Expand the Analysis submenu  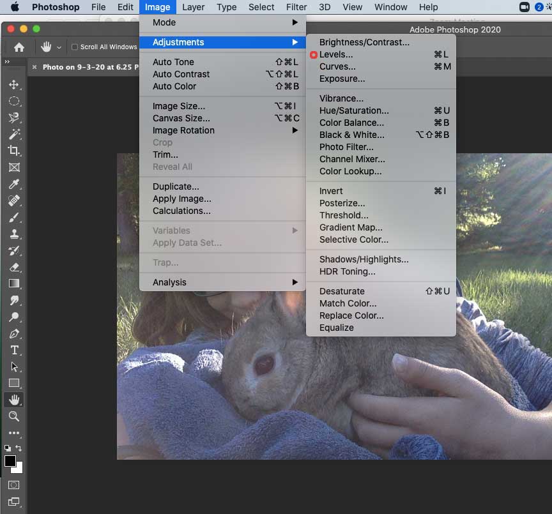click(222, 282)
